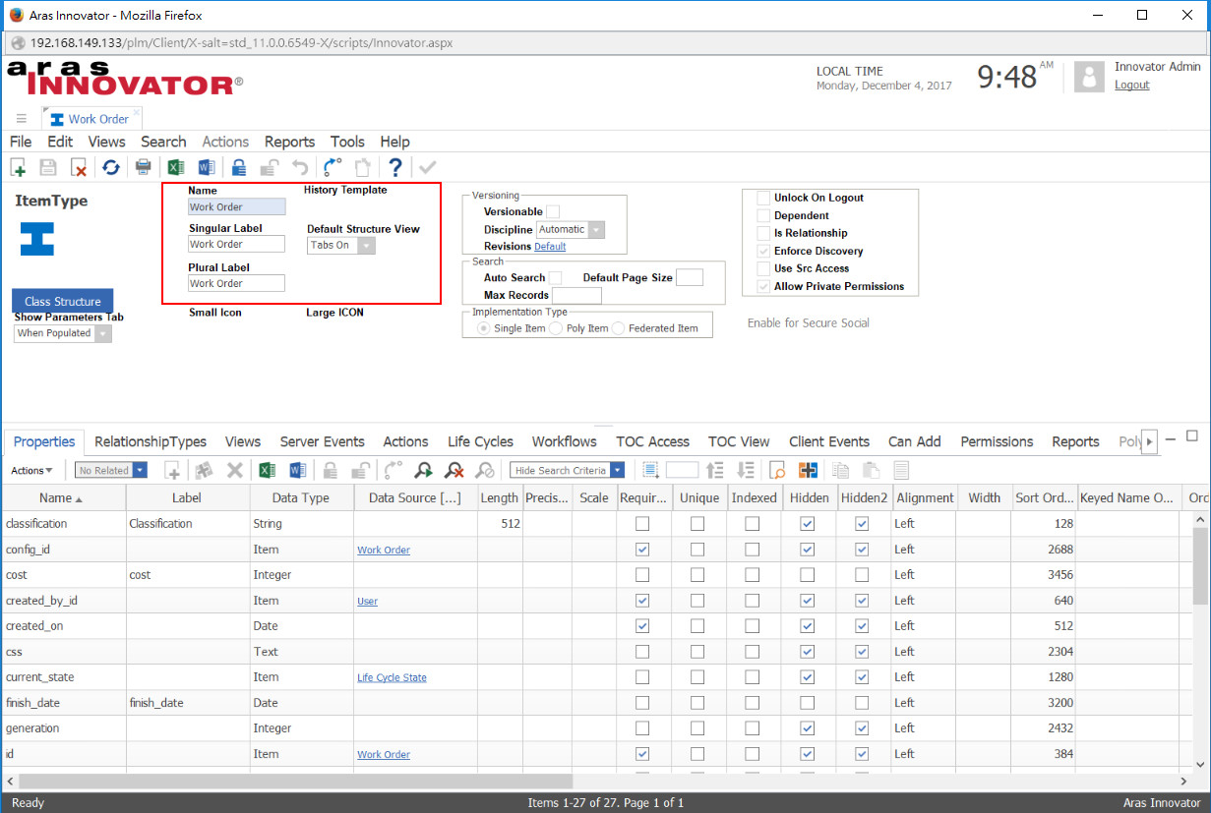
Task: Click the blue Lock icon in main toolbar
Action: (x=239, y=167)
